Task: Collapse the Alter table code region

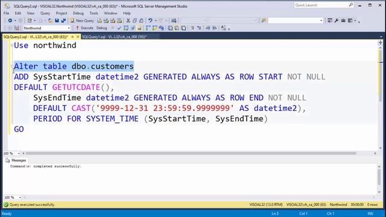Action: tap(12, 66)
